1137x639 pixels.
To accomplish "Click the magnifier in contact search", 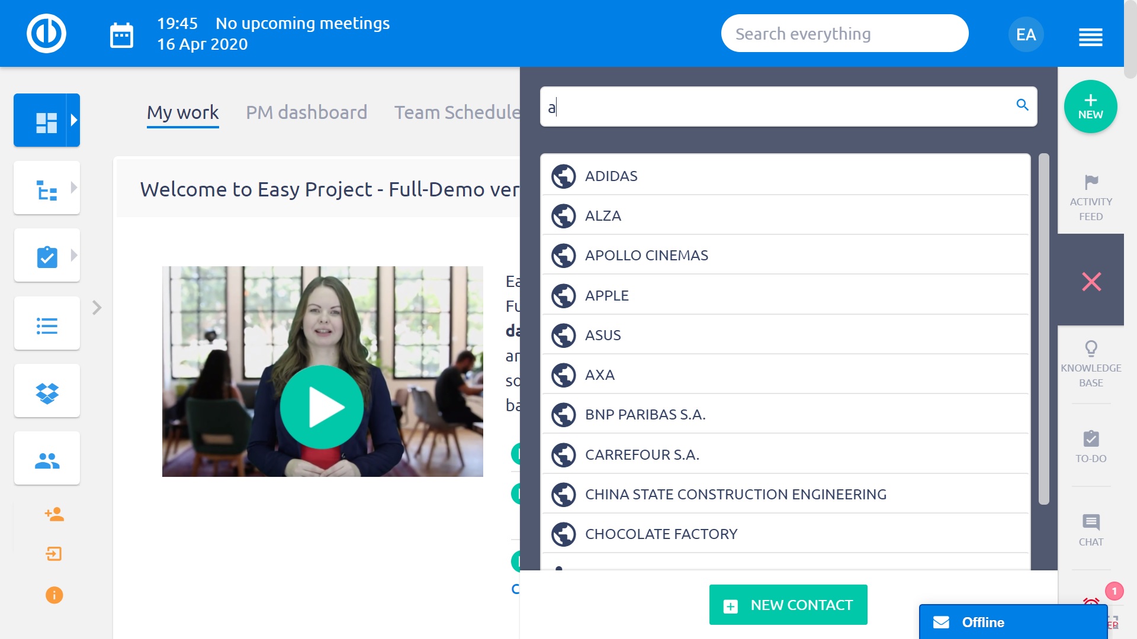I will click(1022, 105).
